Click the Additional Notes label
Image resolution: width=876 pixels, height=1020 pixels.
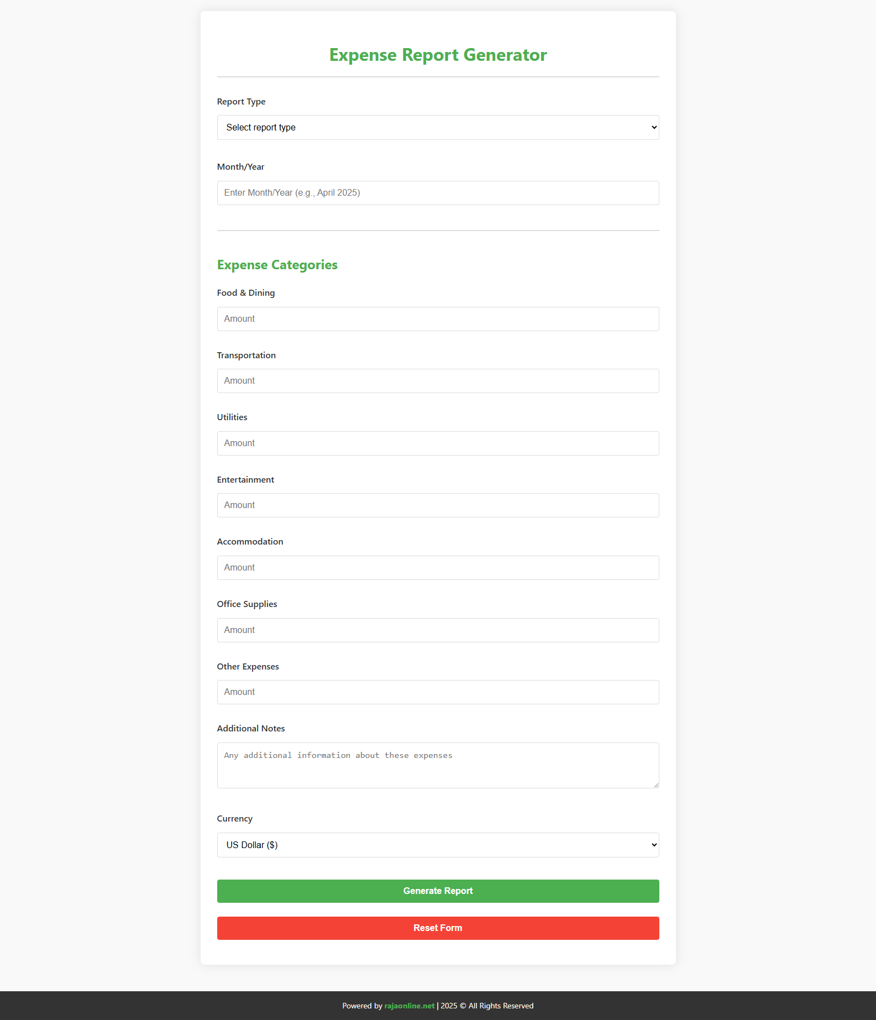[251, 729]
